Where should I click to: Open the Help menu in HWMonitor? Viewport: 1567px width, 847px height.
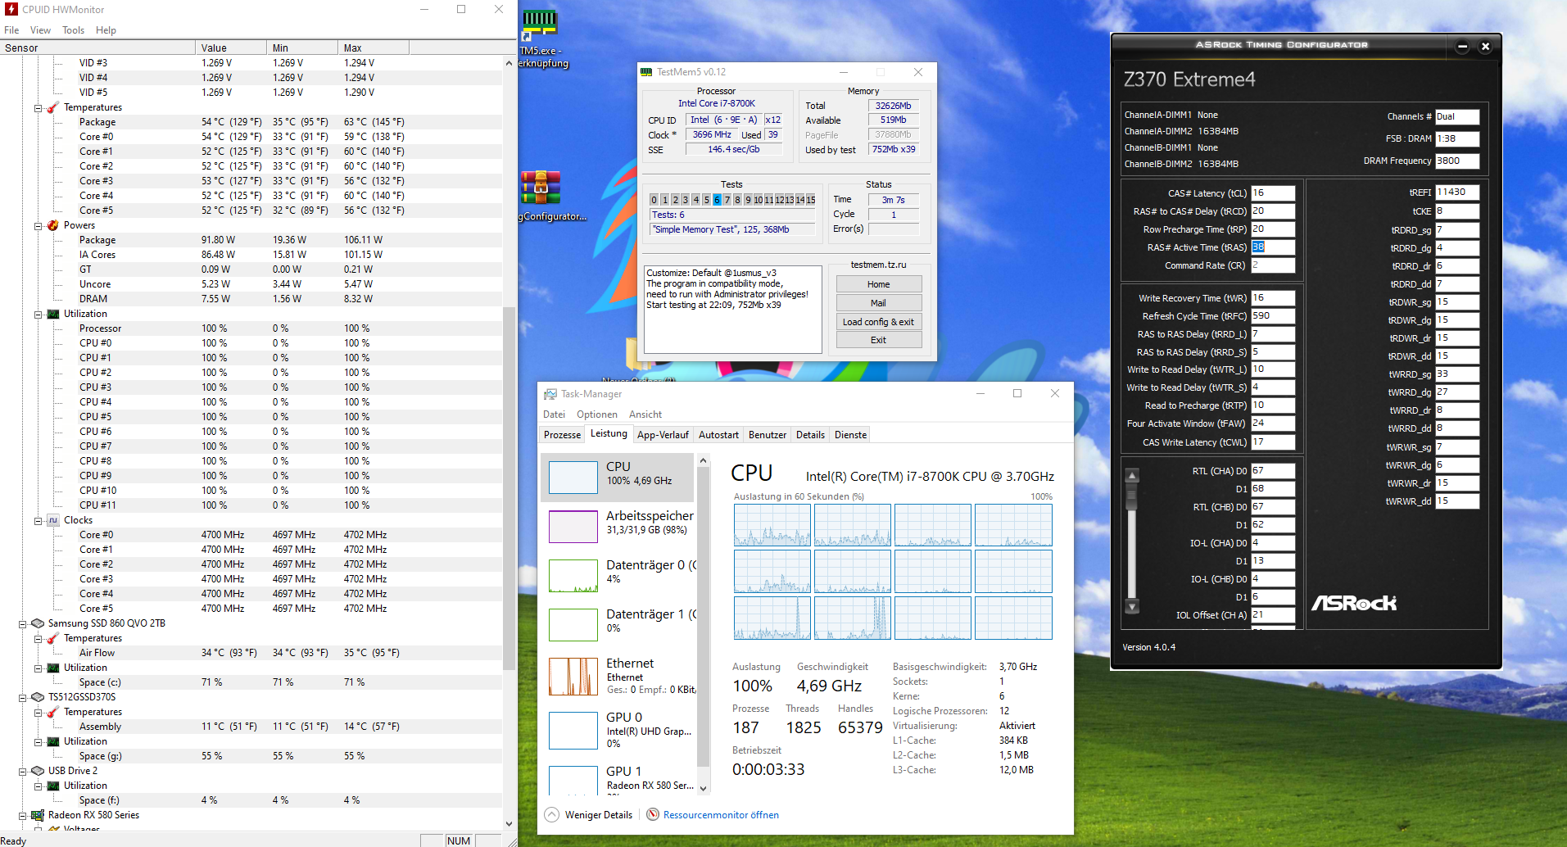tap(106, 30)
